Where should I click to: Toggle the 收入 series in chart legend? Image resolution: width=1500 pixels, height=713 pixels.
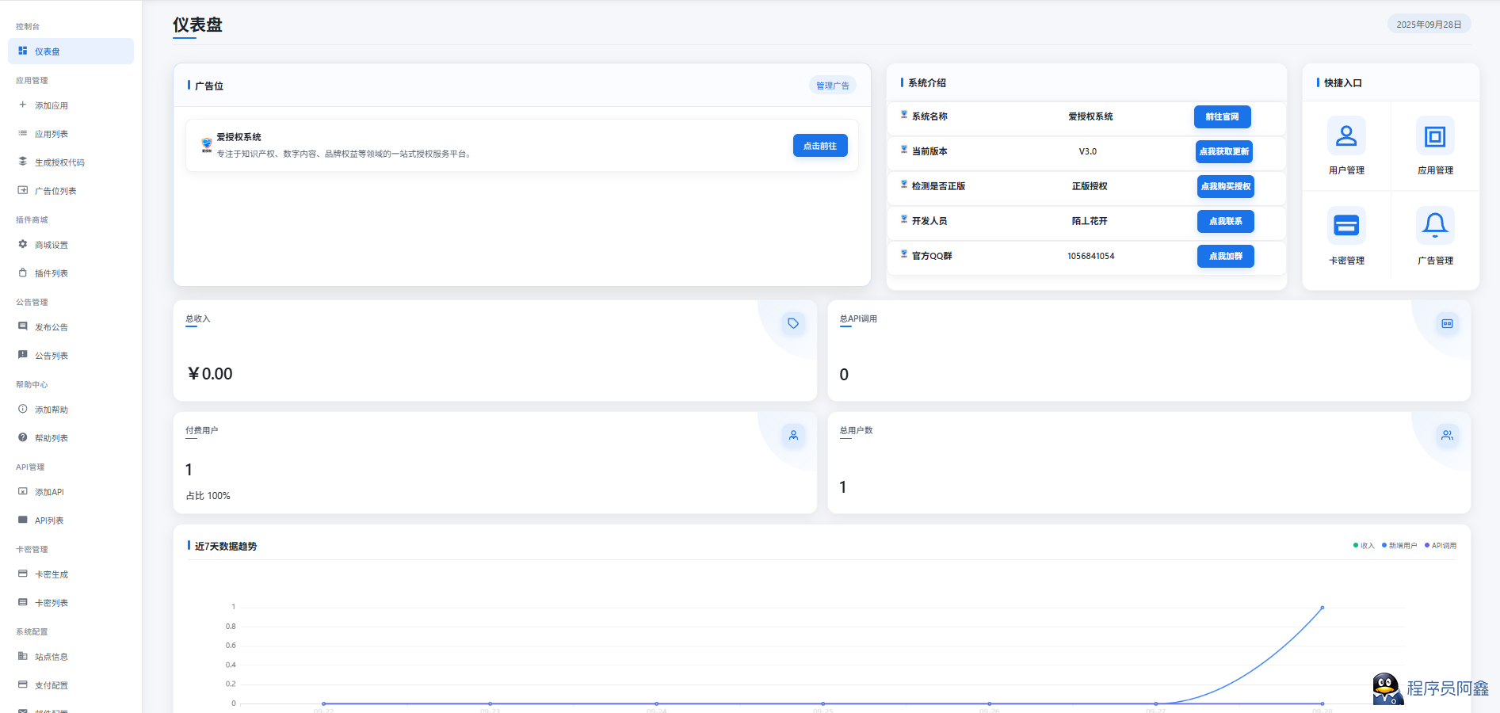tap(1364, 546)
